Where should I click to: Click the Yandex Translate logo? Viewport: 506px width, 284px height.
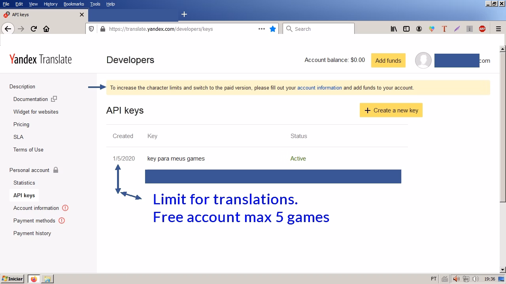click(40, 60)
